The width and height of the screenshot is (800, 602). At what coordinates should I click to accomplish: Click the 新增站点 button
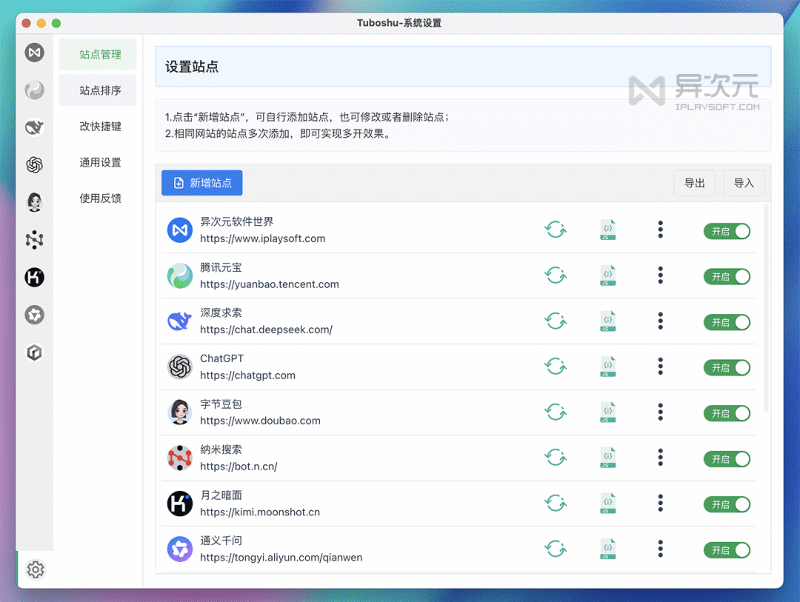coord(201,182)
